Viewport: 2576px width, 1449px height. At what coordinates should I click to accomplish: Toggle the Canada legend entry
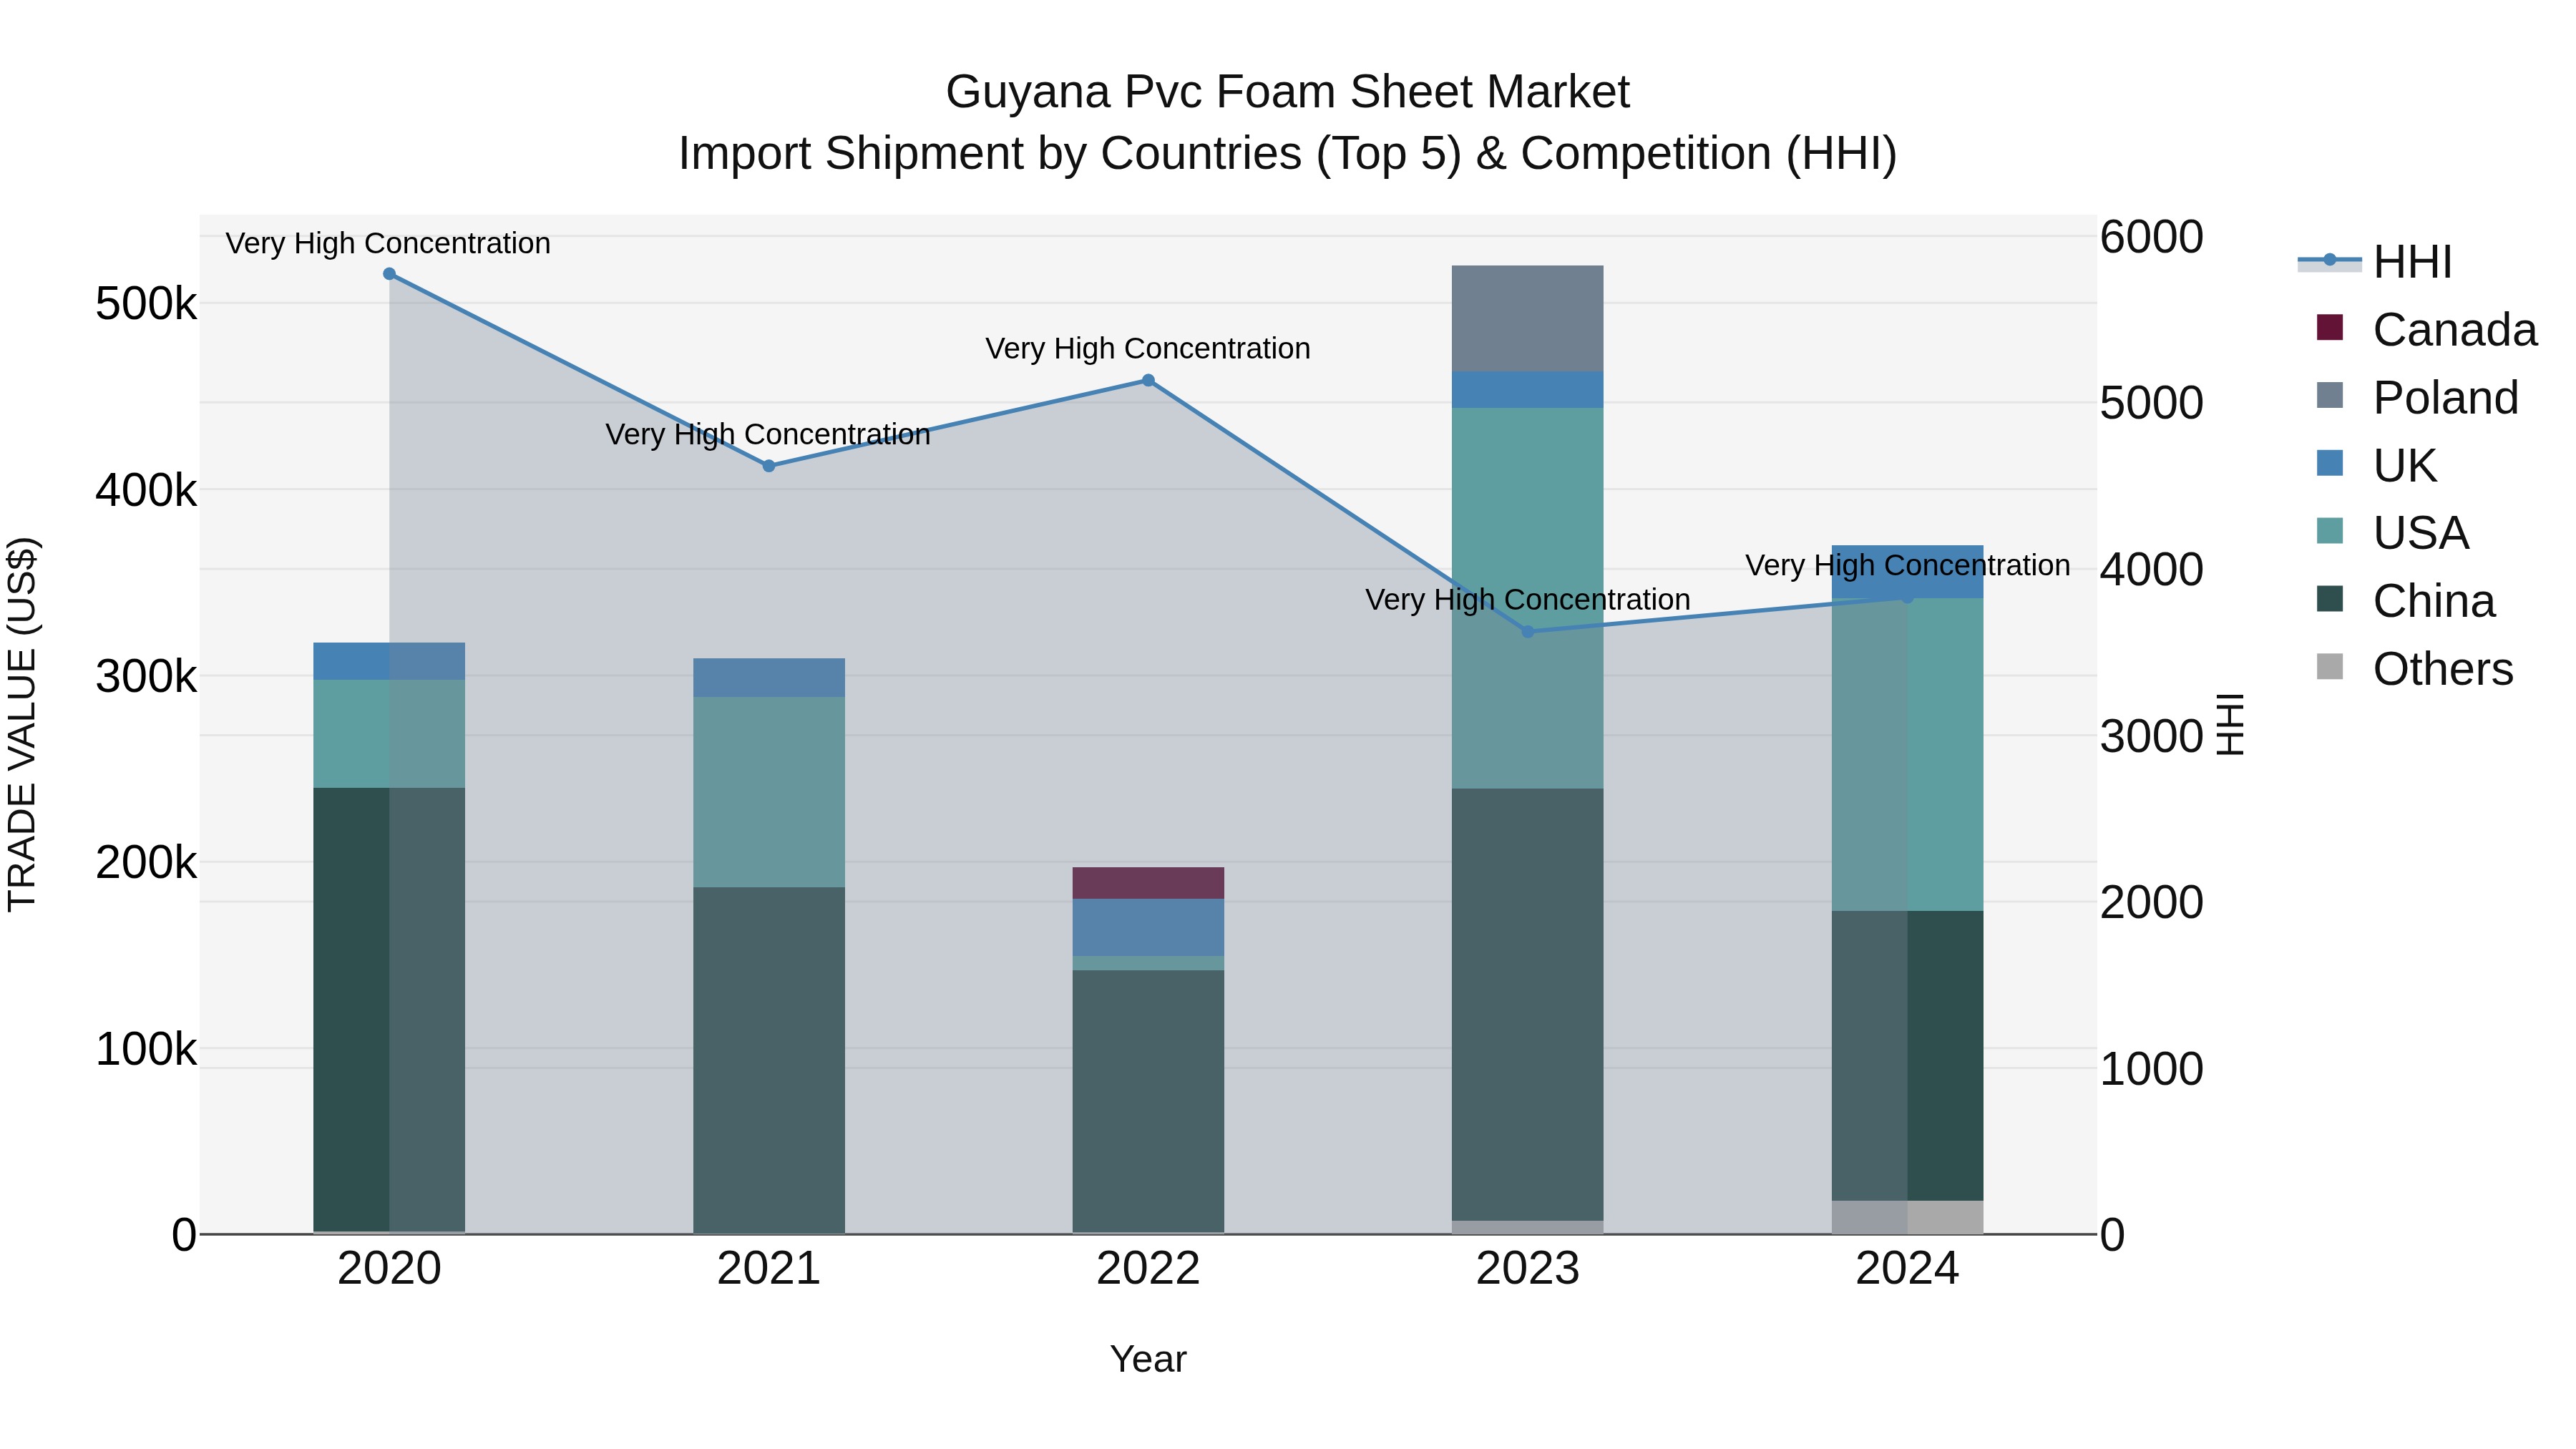[2426, 330]
